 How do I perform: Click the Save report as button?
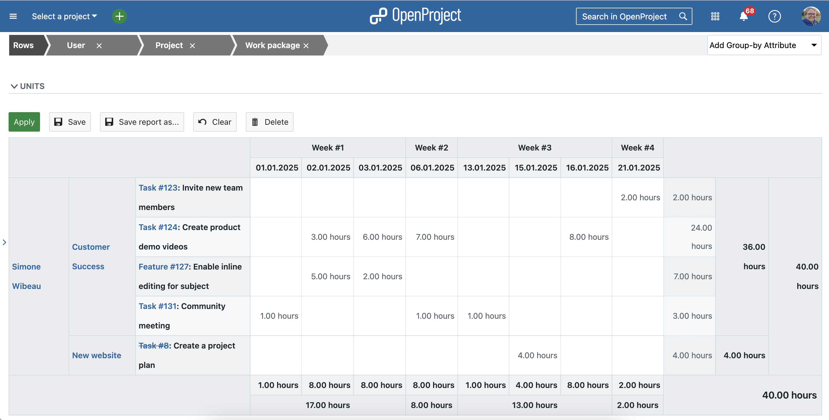click(x=142, y=122)
